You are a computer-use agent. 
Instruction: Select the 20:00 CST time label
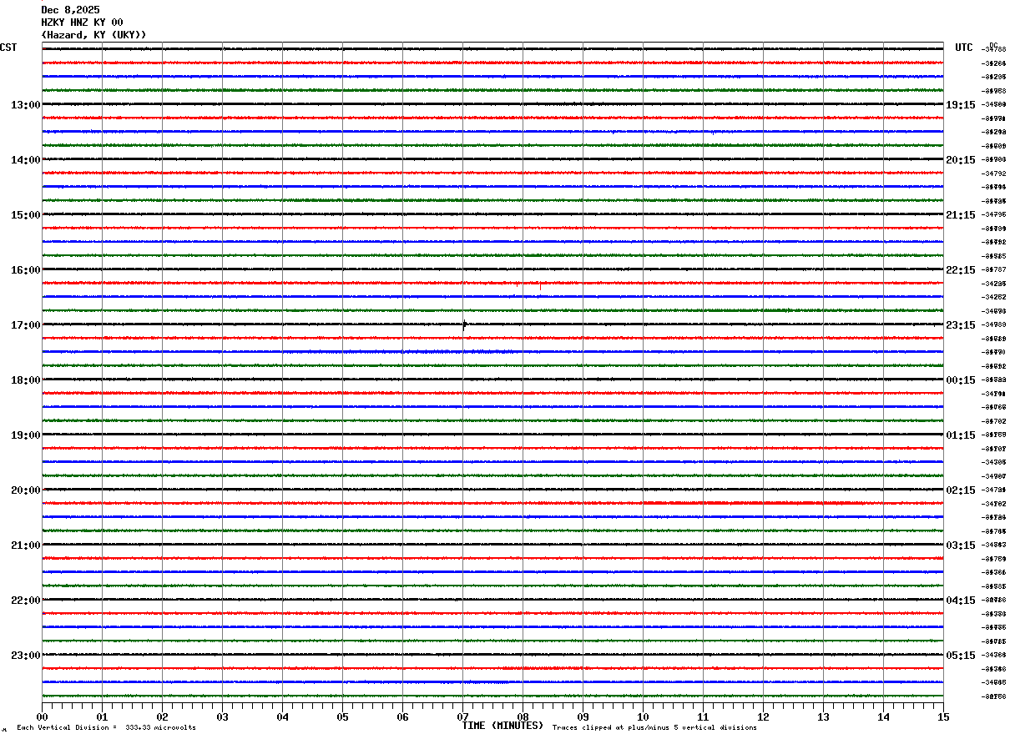tap(25, 490)
